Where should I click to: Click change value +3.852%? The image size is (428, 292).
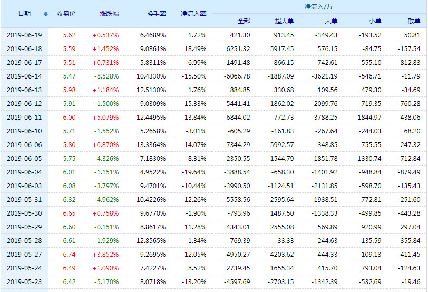[105, 255]
